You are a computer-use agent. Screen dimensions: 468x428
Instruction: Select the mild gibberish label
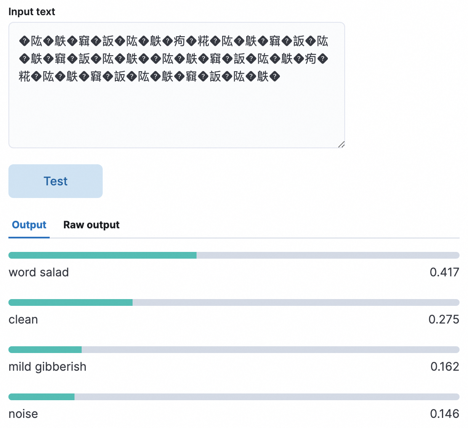click(x=48, y=366)
